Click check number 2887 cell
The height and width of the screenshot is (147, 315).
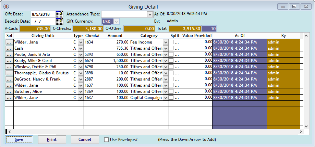[x=93, y=79]
